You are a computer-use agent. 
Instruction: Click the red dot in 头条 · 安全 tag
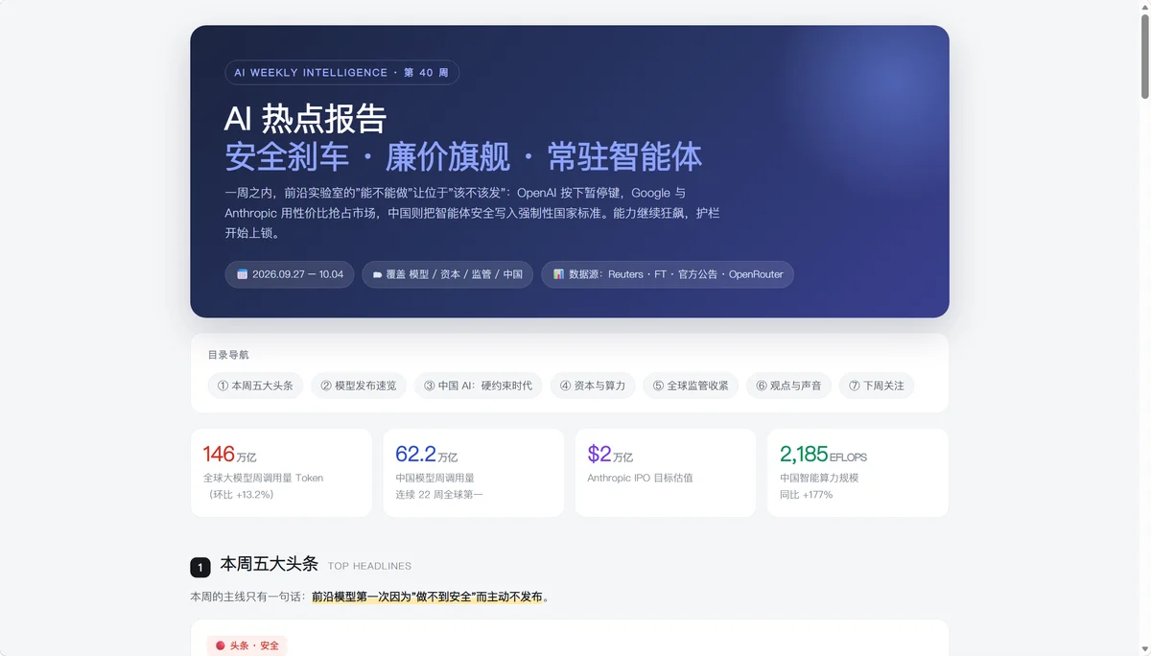[220, 645]
